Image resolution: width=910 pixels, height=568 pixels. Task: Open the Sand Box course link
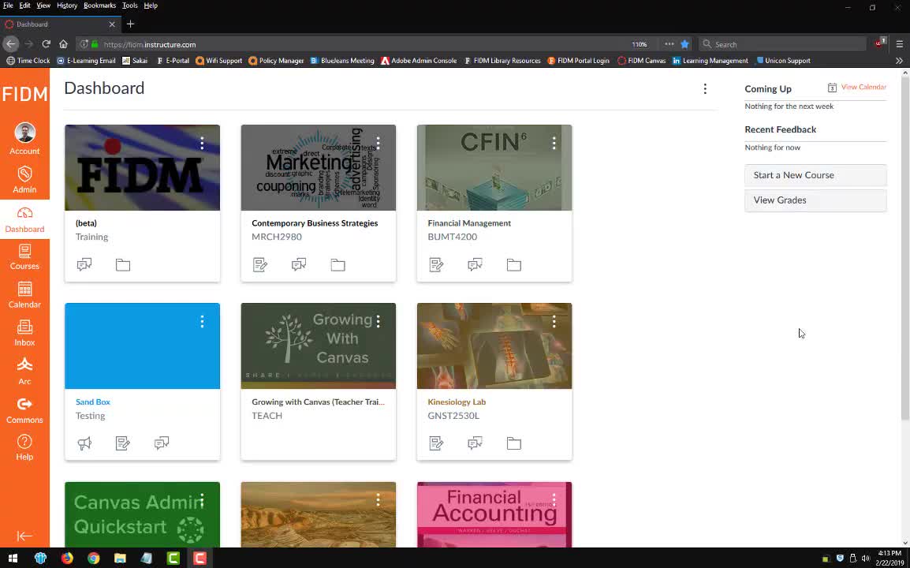[93, 402]
